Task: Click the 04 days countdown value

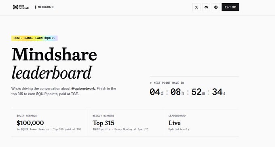Action: pyautogui.click(x=155, y=92)
